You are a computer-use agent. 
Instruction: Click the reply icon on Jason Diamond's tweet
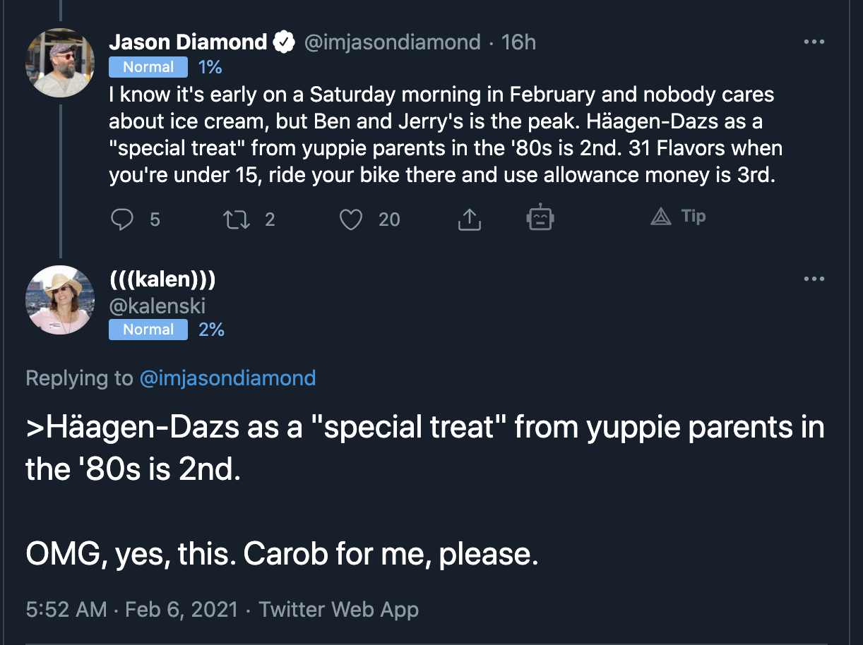[123, 219]
